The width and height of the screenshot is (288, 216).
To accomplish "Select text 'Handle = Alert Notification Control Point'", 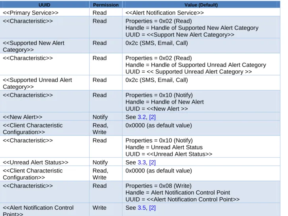I will pos(178,193).
